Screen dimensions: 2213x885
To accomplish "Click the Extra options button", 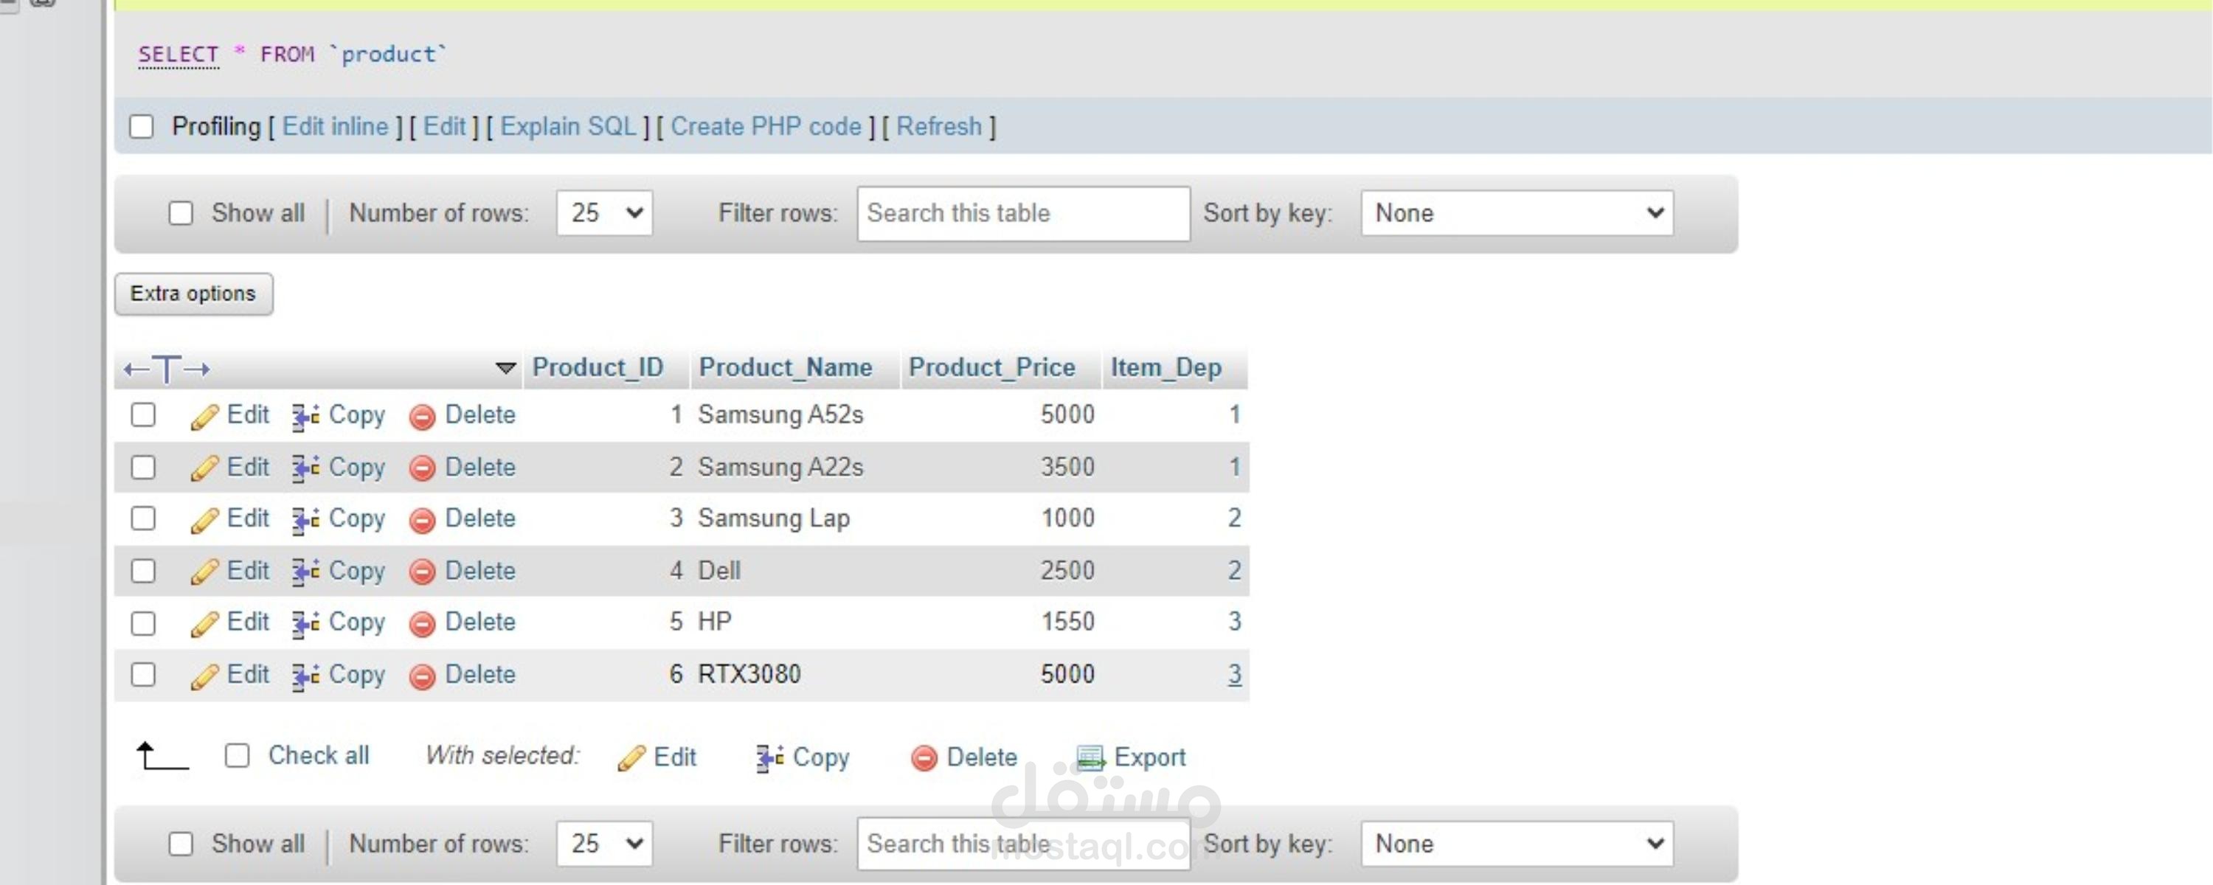I will [193, 294].
